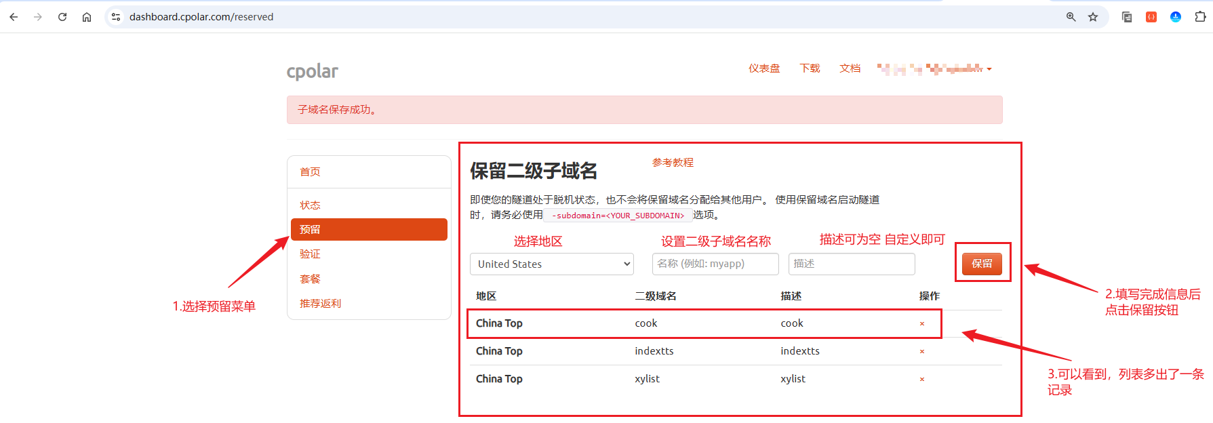View site information icon in address bar

(116, 17)
